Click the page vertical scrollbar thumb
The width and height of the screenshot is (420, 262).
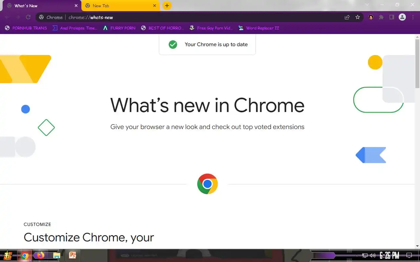(417, 64)
